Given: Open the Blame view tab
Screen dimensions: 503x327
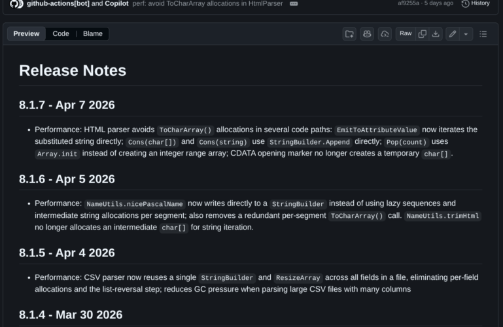Looking at the screenshot, I should point(93,34).
